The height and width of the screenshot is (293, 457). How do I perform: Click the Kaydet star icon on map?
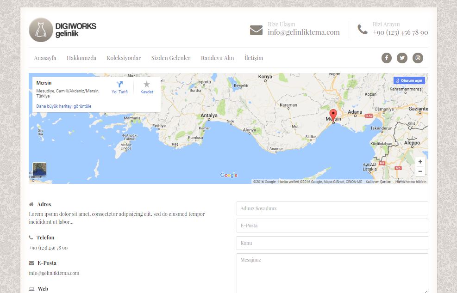pyautogui.click(x=147, y=84)
